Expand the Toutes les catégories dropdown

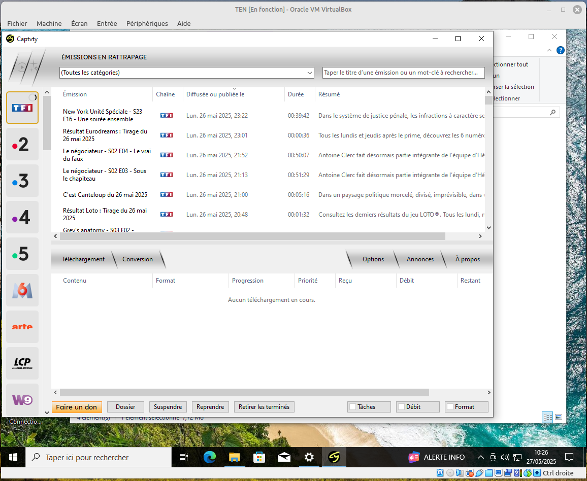pos(187,73)
